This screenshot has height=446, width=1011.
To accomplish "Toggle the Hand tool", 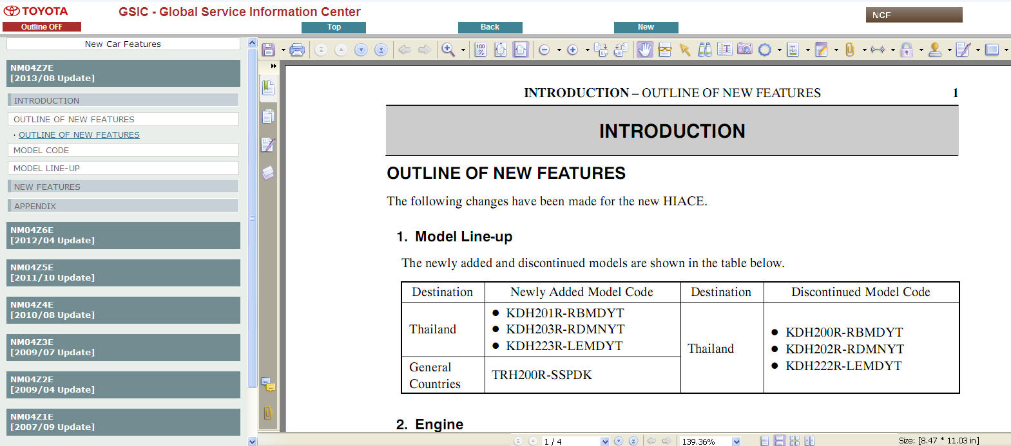I will coord(645,50).
